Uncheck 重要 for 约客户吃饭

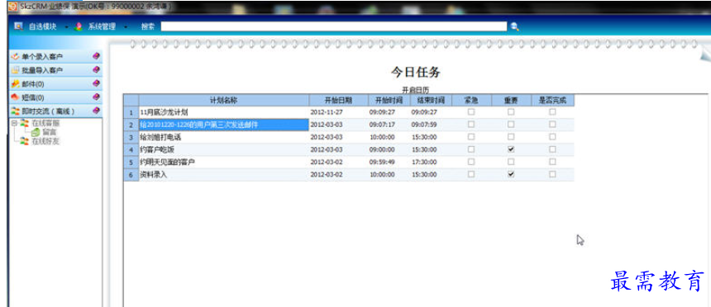click(511, 149)
